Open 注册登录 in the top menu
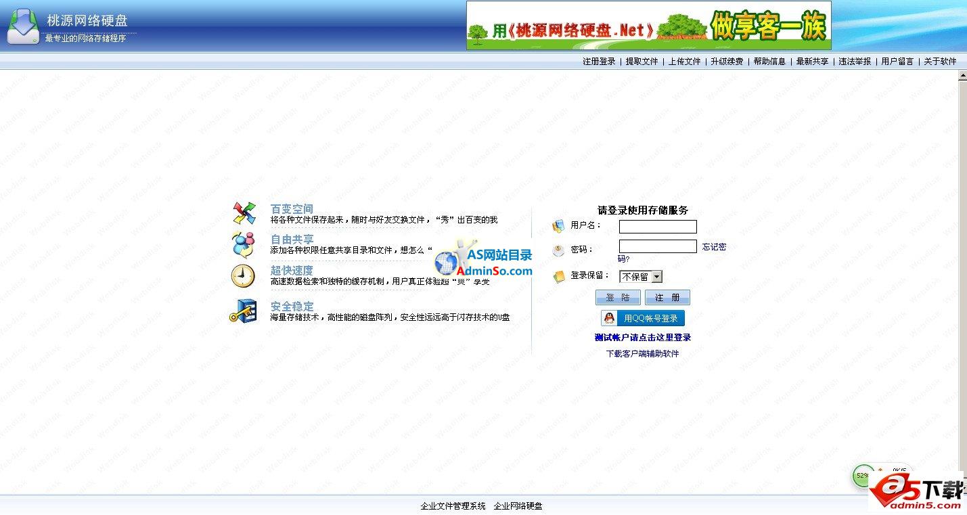The width and height of the screenshot is (967, 515). (599, 62)
